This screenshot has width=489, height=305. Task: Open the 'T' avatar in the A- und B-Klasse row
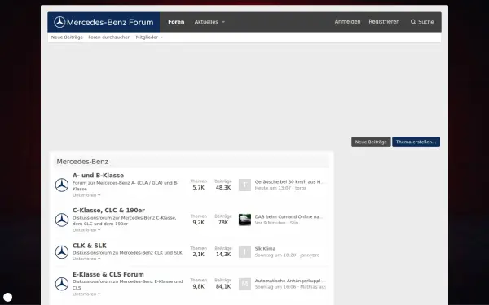click(244, 185)
